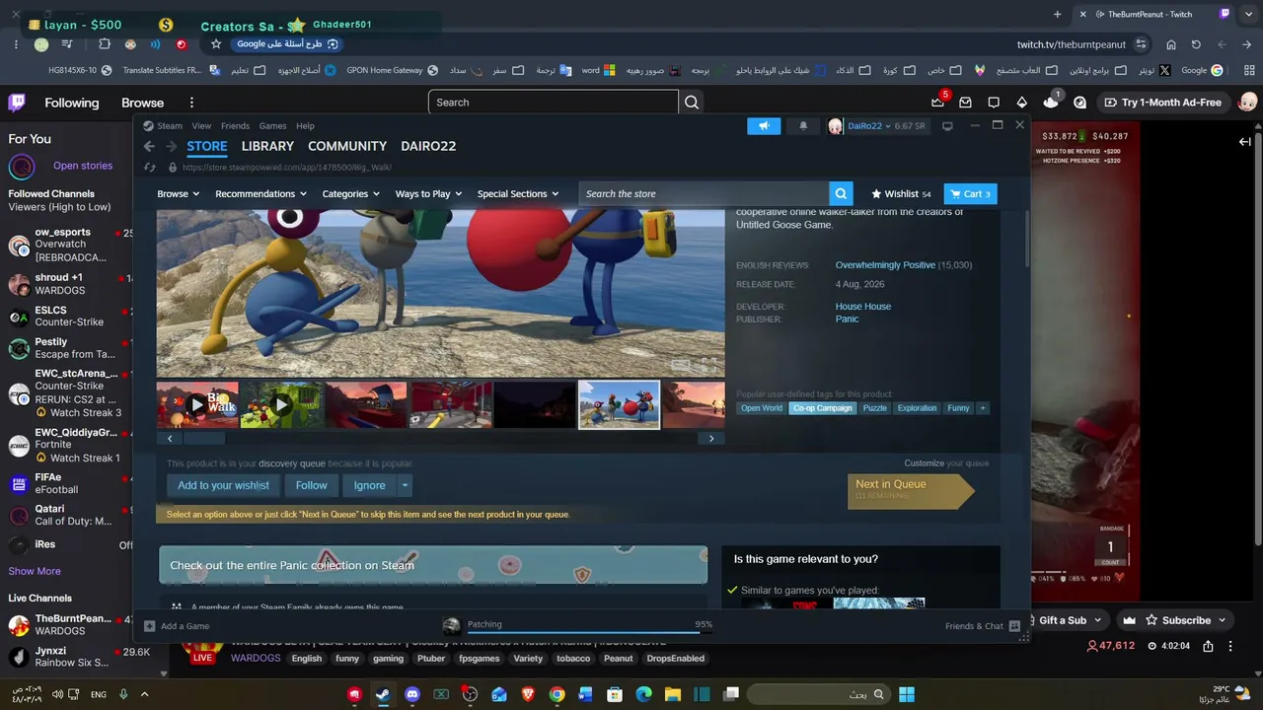
Task: Click the Steam store search magnifier button
Action: (841, 193)
